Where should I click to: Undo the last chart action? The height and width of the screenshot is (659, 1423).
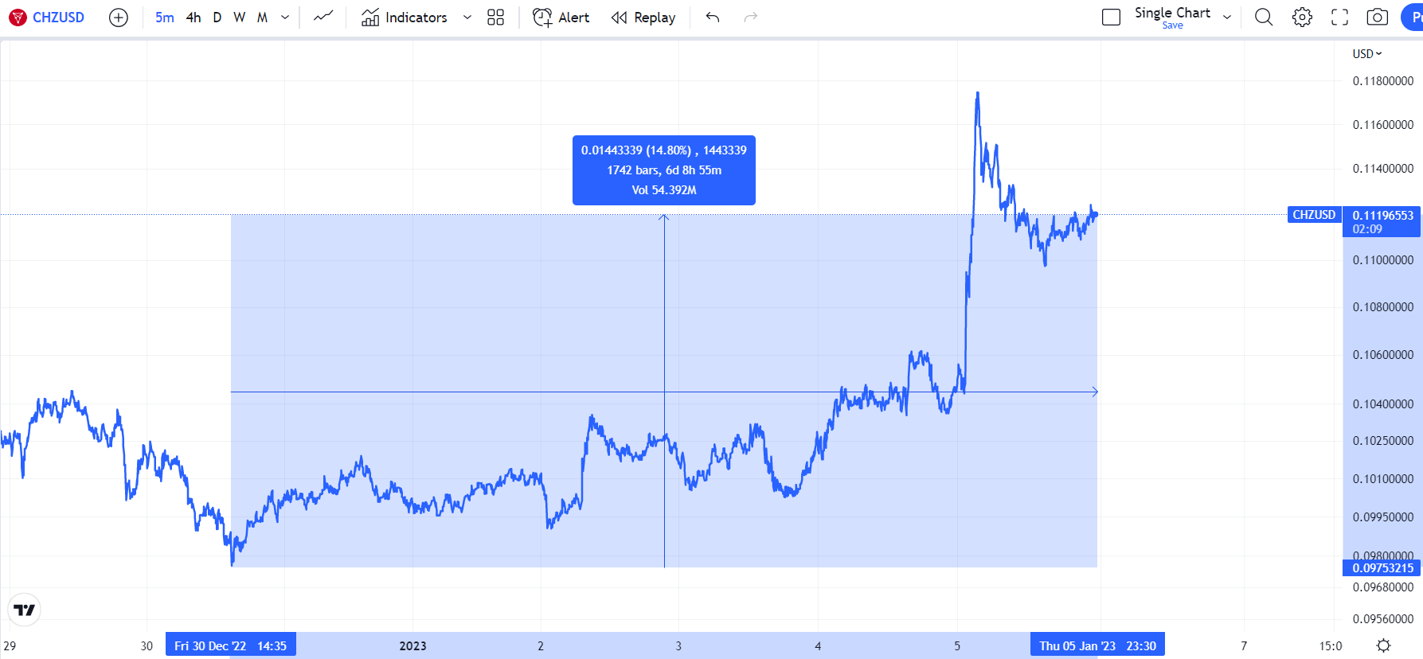point(713,18)
